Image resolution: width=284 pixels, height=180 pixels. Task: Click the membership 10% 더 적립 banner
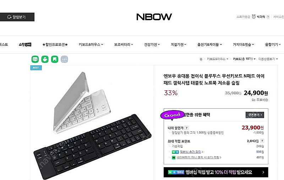[x=216, y=172]
